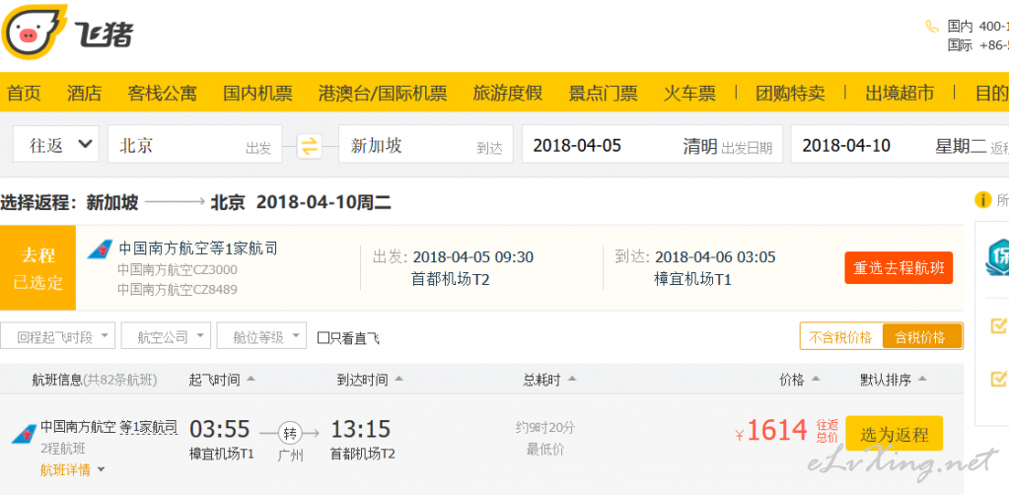This screenshot has height=495, width=1009.
Task: Click the Fliggy pig logo
Action: pos(34,33)
